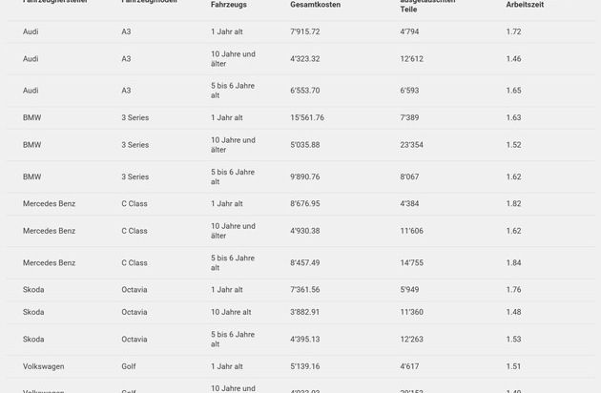Image resolution: width=601 pixels, height=393 pixels.
Task: Click the 3'882.91 cost cell
Action: (305, 312)
